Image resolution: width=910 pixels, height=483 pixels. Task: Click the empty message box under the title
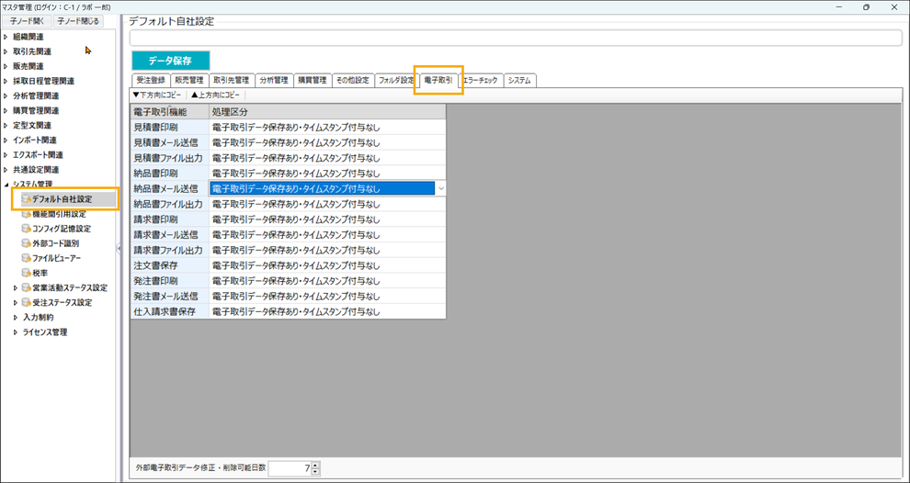click(x=516, y=38)
